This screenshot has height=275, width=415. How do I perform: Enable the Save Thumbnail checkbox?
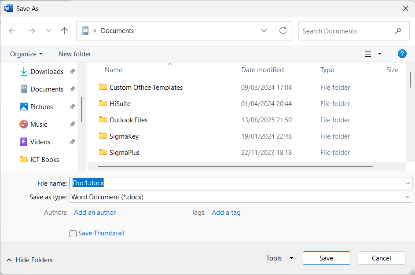pos(73,234)
